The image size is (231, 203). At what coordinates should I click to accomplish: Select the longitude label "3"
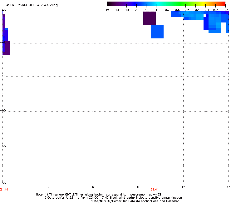48,187
